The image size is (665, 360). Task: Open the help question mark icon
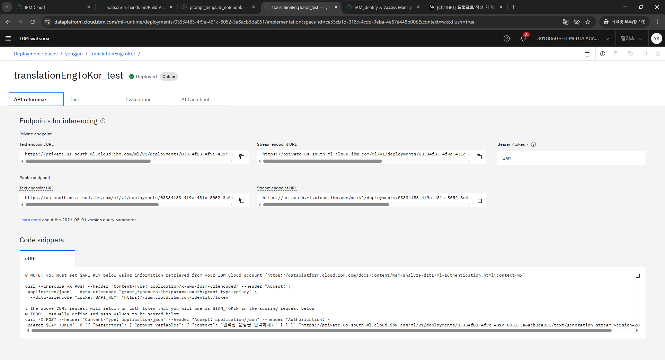[x=507, y=38]
